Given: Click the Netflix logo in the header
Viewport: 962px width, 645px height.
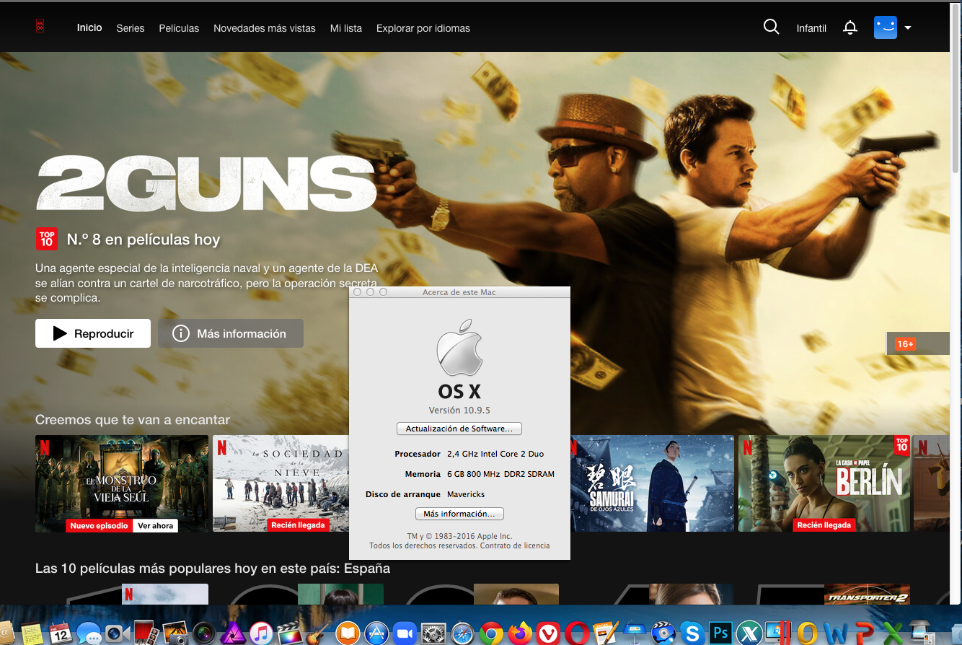Looking at the screenshot, I should (x=40, y=26).
